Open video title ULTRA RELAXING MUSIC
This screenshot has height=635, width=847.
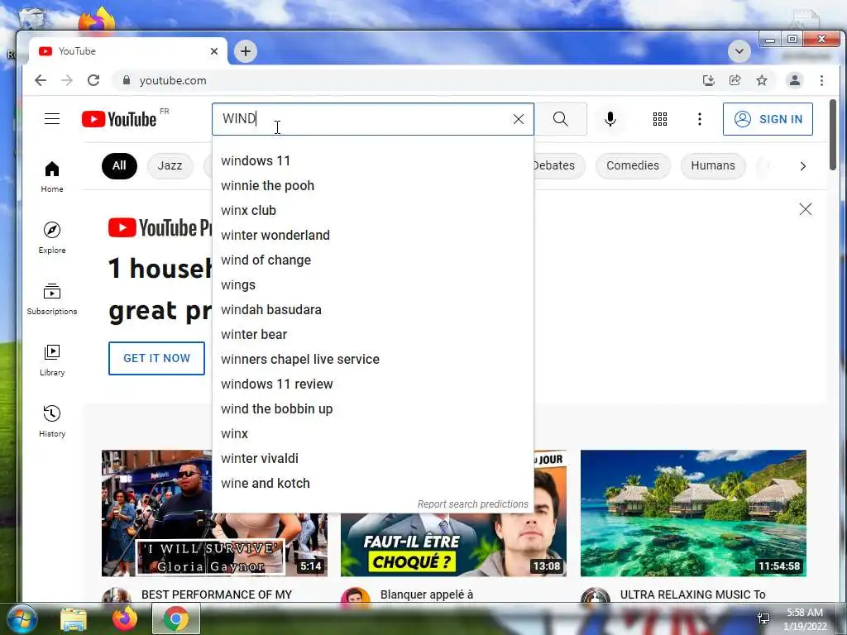click(692, 594)
